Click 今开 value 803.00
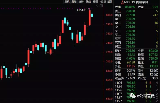Viewport: 160px width, 103px height. coord(153,51)
